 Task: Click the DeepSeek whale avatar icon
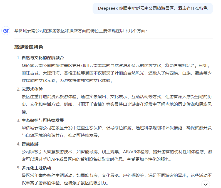[6, 31]
